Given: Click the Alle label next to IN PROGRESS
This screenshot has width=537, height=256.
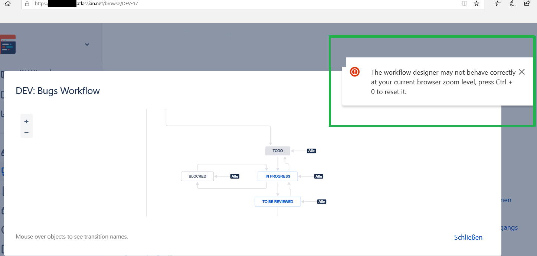Looking at the screenshot, I should (x=319, y=176).
